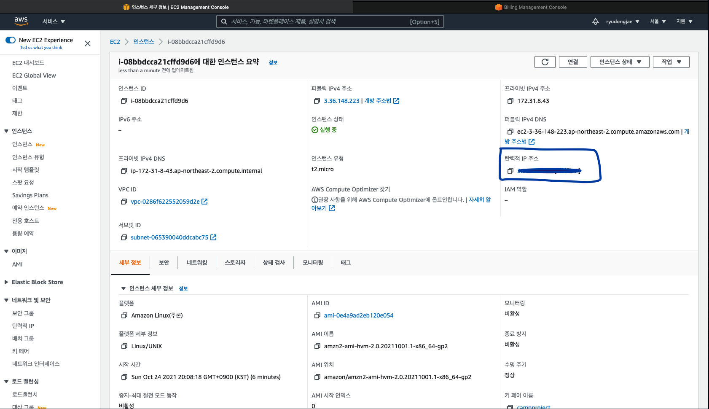Switch to the 모니터링 tab

pyautogui.click(x=313, y=263)
